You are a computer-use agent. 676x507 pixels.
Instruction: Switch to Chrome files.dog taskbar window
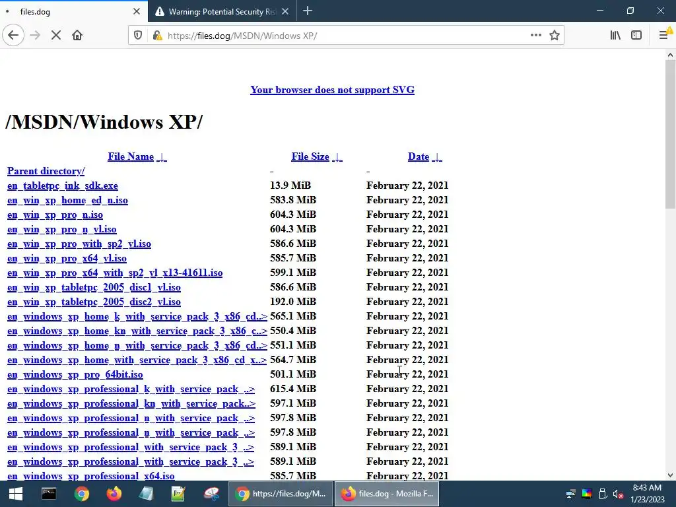tap(280, 494)
